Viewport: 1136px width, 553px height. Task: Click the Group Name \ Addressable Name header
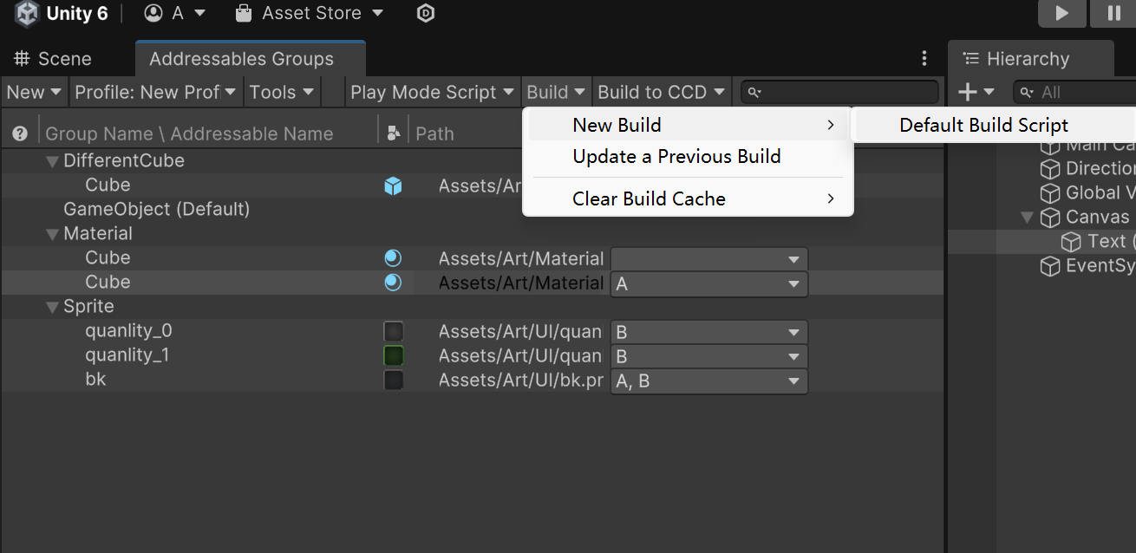tap(189, 133)
